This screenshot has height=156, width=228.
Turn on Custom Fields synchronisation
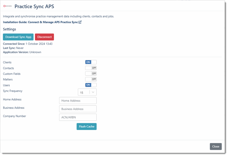tap(91, 73)
